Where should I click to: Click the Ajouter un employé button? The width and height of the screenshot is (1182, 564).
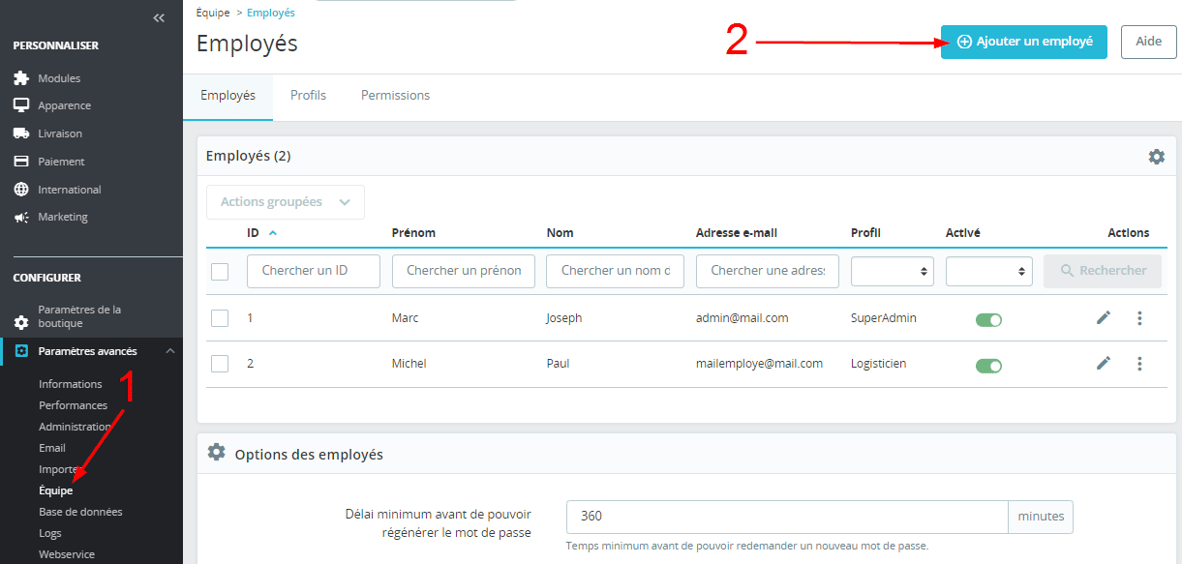point(1023,42)
